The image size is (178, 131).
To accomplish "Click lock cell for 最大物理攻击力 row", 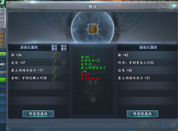I will point(64,70).
